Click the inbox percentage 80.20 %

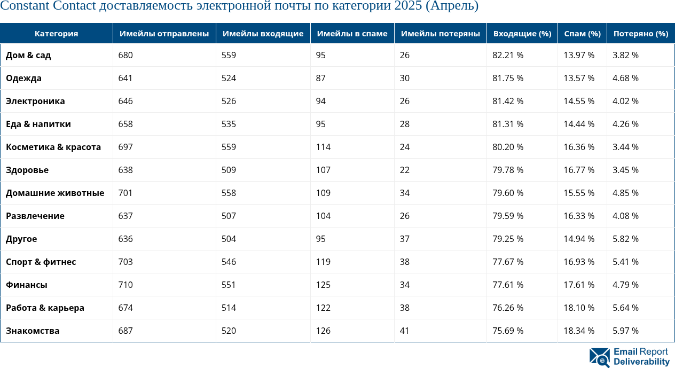click(508, 147)
